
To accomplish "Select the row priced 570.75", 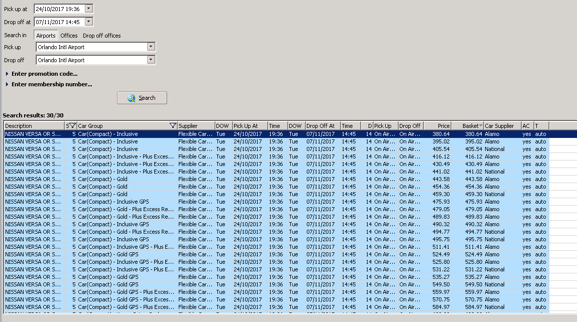I will click(276, 299).
